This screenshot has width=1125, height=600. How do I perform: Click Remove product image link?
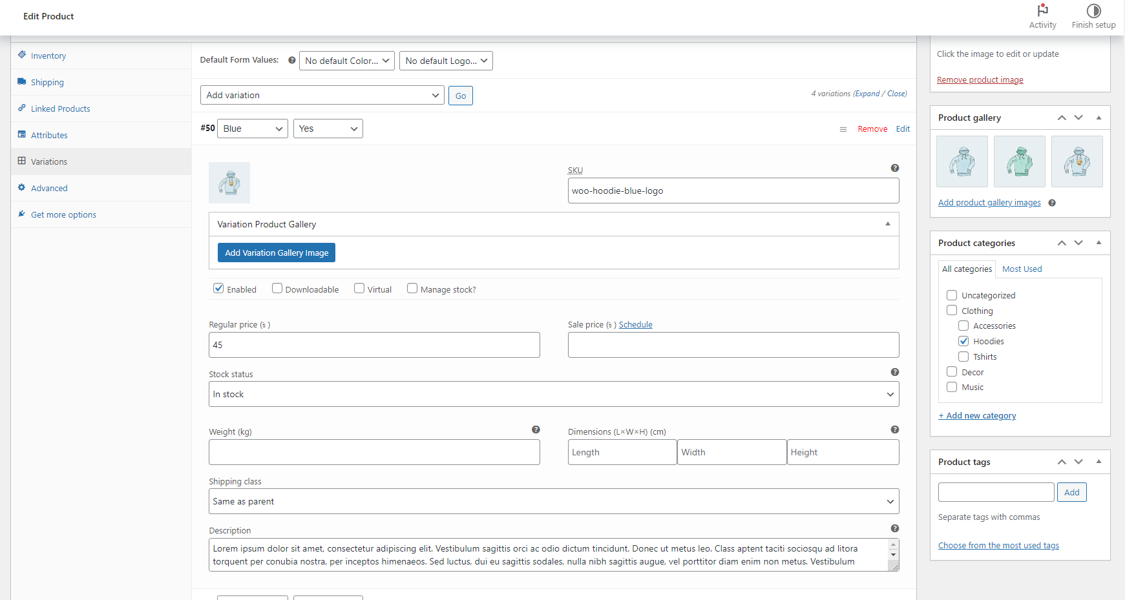point(980,80)
